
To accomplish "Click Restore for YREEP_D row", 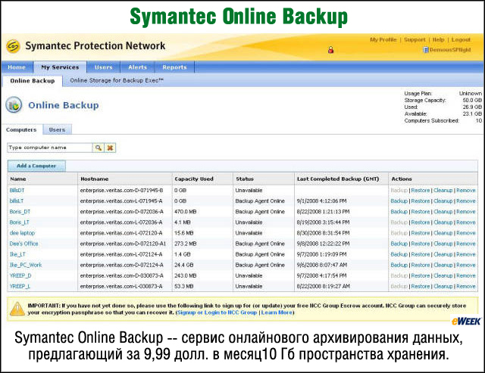I will pos(421,275).
